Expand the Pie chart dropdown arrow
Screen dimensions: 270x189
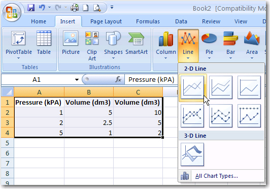pos(209,58)
